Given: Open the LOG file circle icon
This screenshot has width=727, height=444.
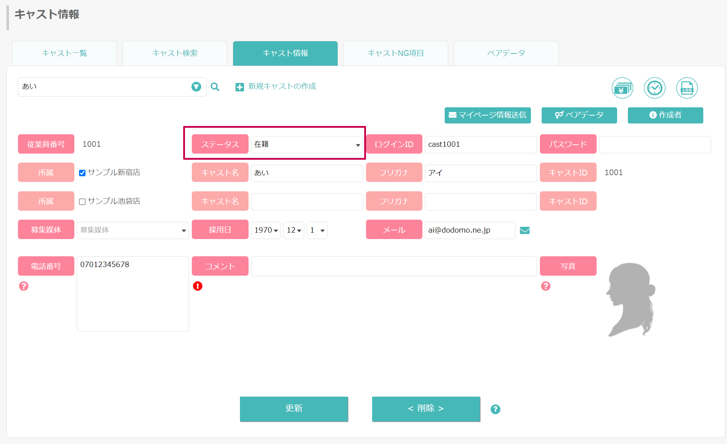Looking at the screenshot, I should pyautogui.click(x=687, y=88).
